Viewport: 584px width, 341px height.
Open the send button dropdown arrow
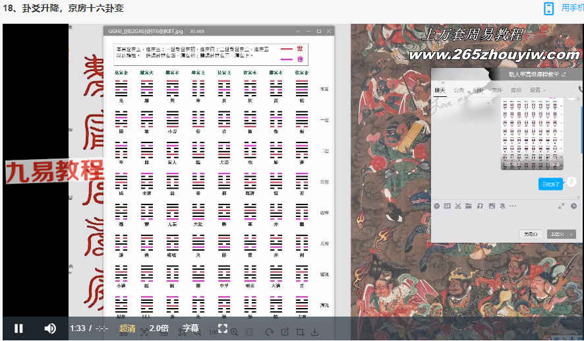572,234
